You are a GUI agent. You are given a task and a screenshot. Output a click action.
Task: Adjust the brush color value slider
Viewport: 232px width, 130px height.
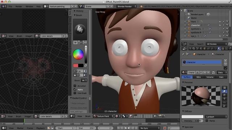pyautogui.click(x=86, y=55)
